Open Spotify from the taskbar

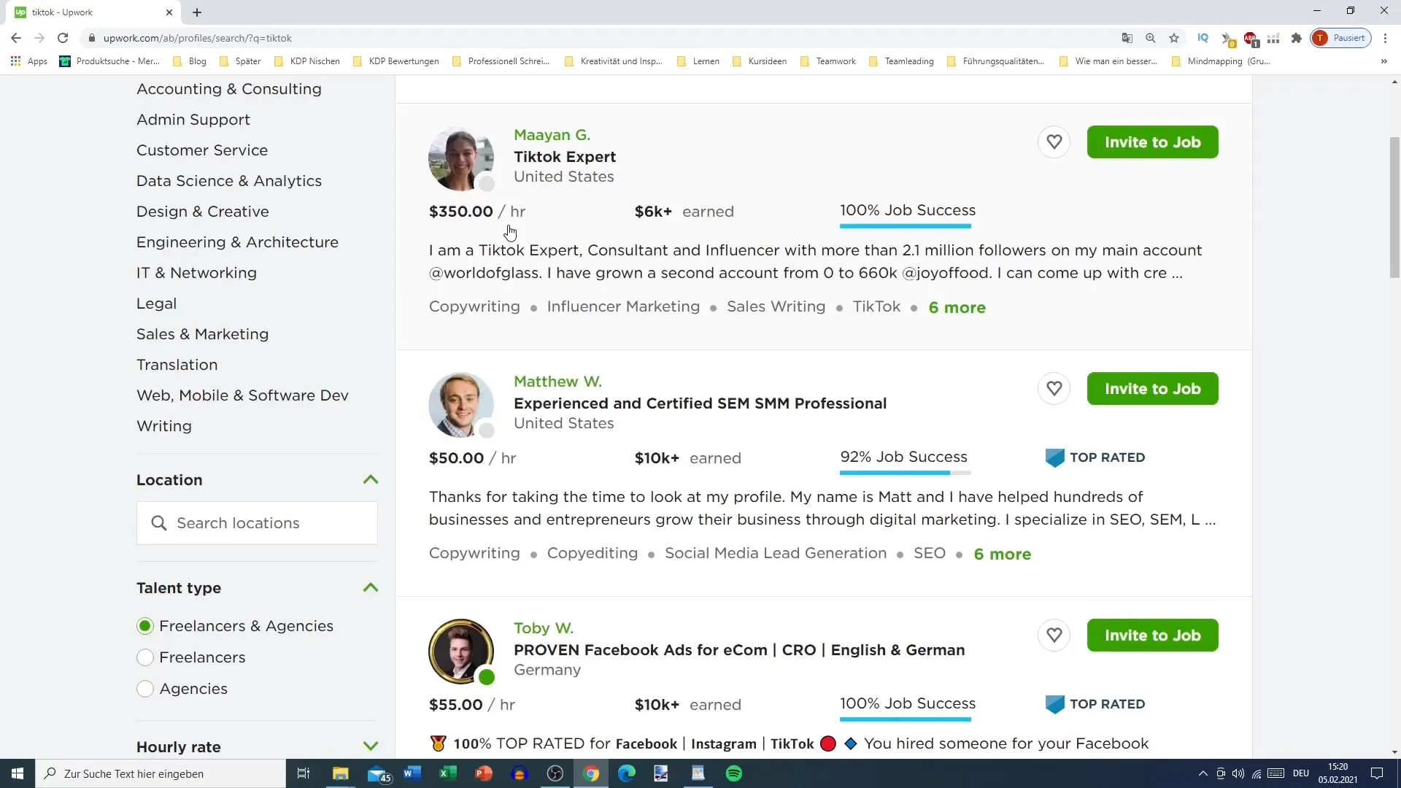[734, 773]
